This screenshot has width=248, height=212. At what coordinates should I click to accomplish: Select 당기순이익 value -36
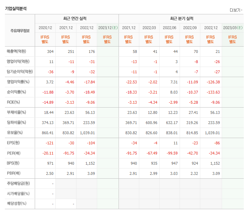click(51, 72)
